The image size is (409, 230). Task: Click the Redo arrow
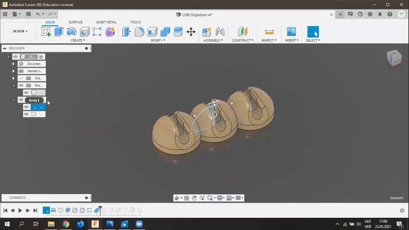pos(50,14)
